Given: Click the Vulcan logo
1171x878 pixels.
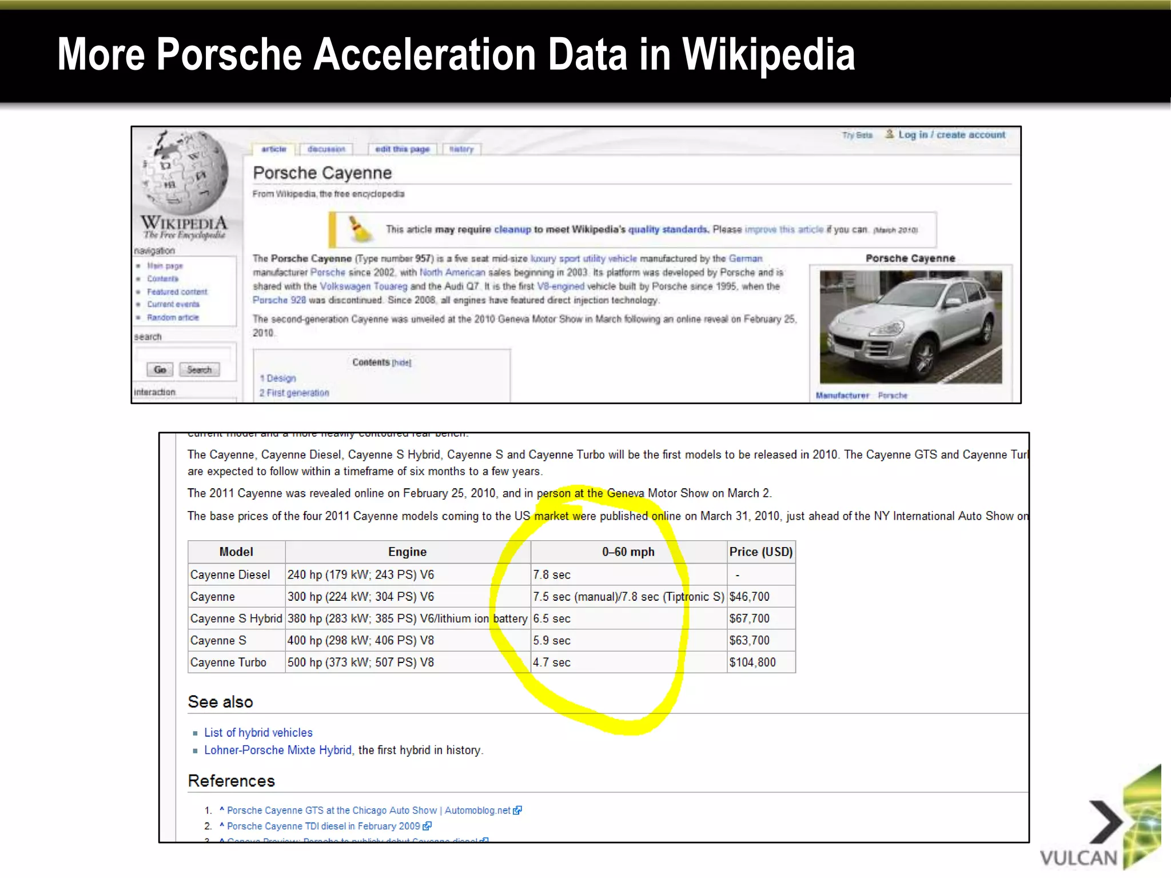Looking at the screenshot, I should 1101,818.
